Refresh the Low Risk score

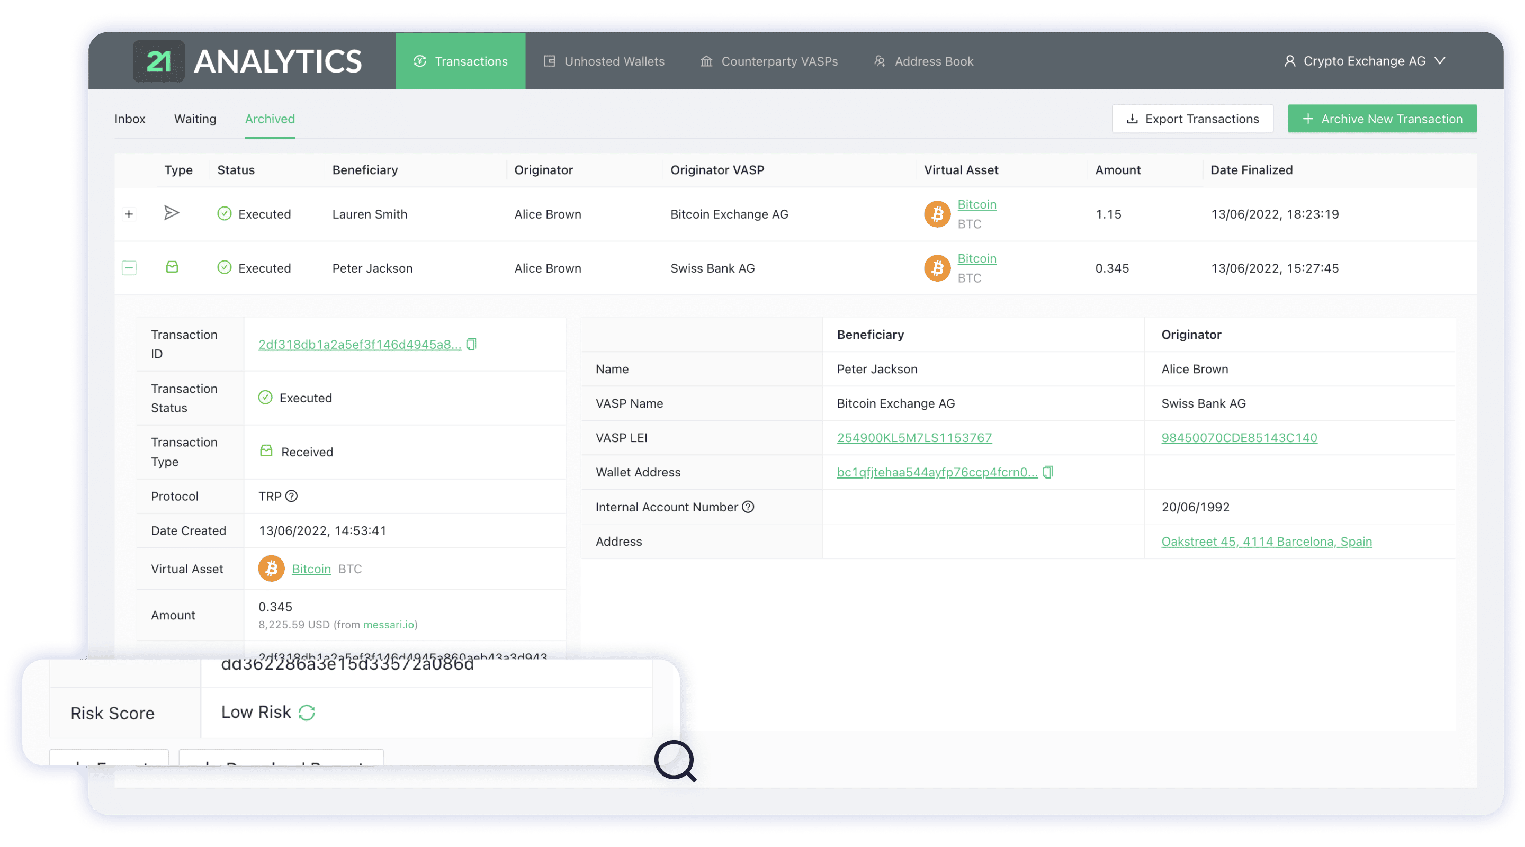pos(307,713)
